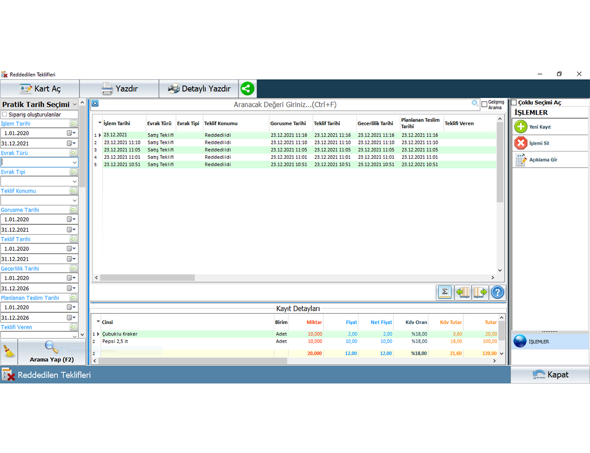The height and width of the screenshot is (453, 590).
Task: Click the green left arrow page icon
Action: tap(462, 292)
